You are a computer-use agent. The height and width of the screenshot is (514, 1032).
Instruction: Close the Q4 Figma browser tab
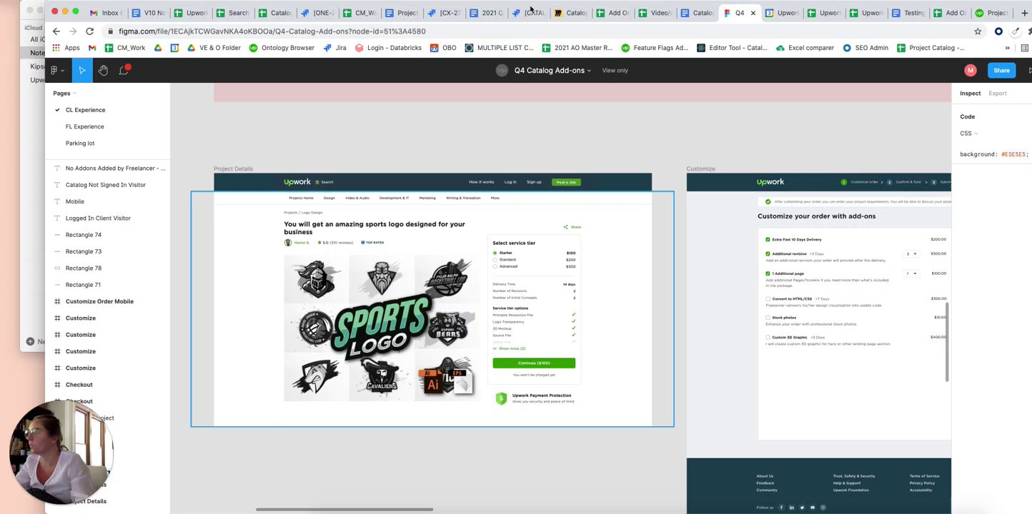pyautogui.click(x=753, y=13)
